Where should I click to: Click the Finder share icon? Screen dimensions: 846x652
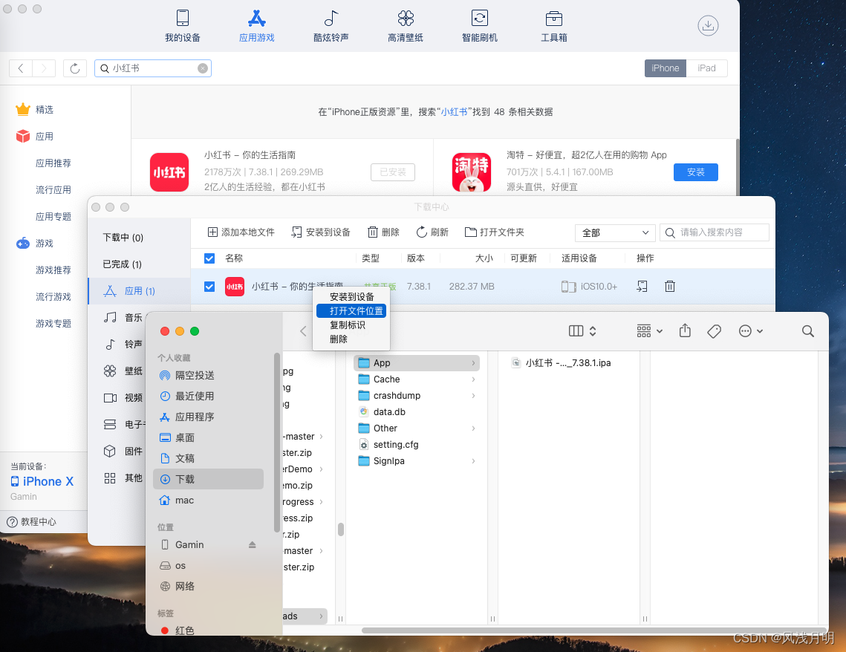tap(685, 330)
